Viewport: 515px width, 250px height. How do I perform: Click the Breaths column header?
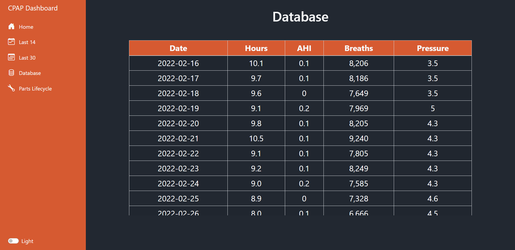pos(358,48)
